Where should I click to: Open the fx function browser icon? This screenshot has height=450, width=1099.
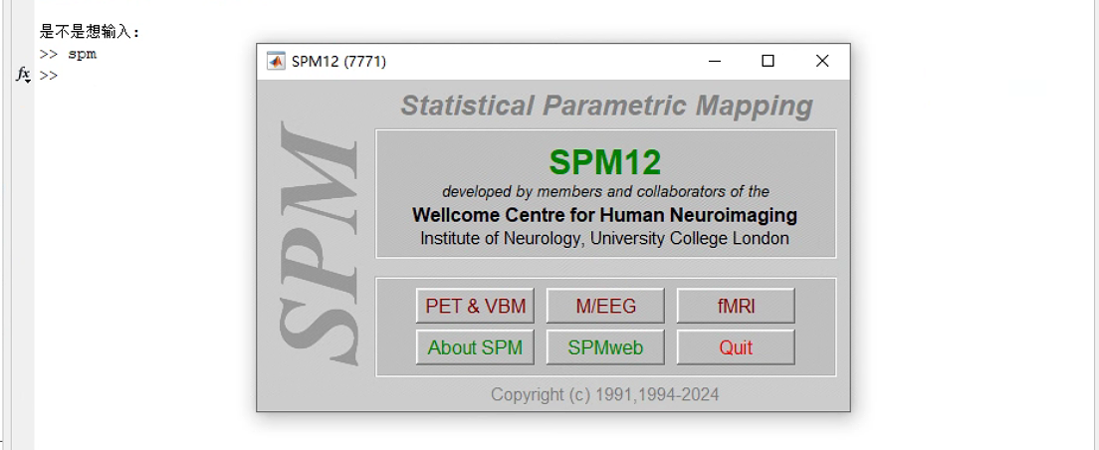[23, 75]
